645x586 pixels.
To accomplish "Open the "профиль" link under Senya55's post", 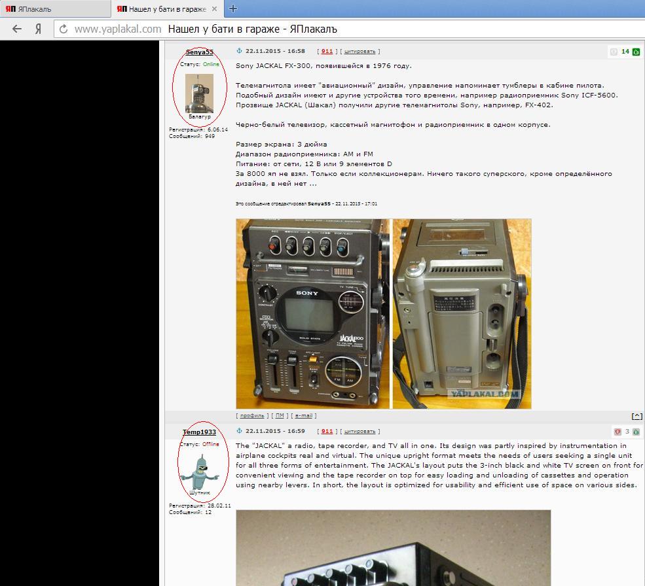I will pyautogui.click(x=252, y=415).
